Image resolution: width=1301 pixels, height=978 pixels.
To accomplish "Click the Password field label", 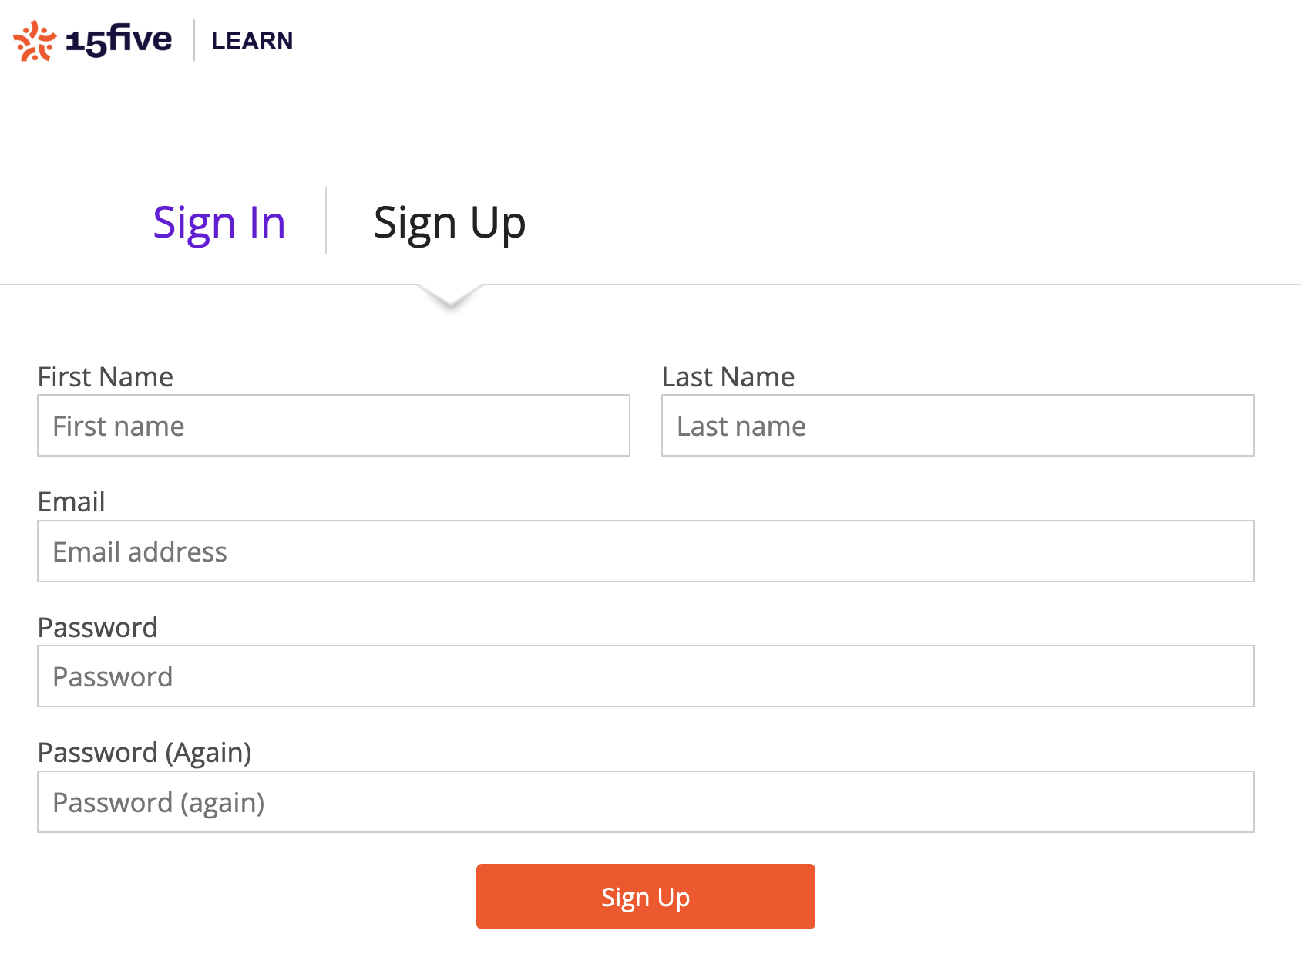I will click(98, 628).
